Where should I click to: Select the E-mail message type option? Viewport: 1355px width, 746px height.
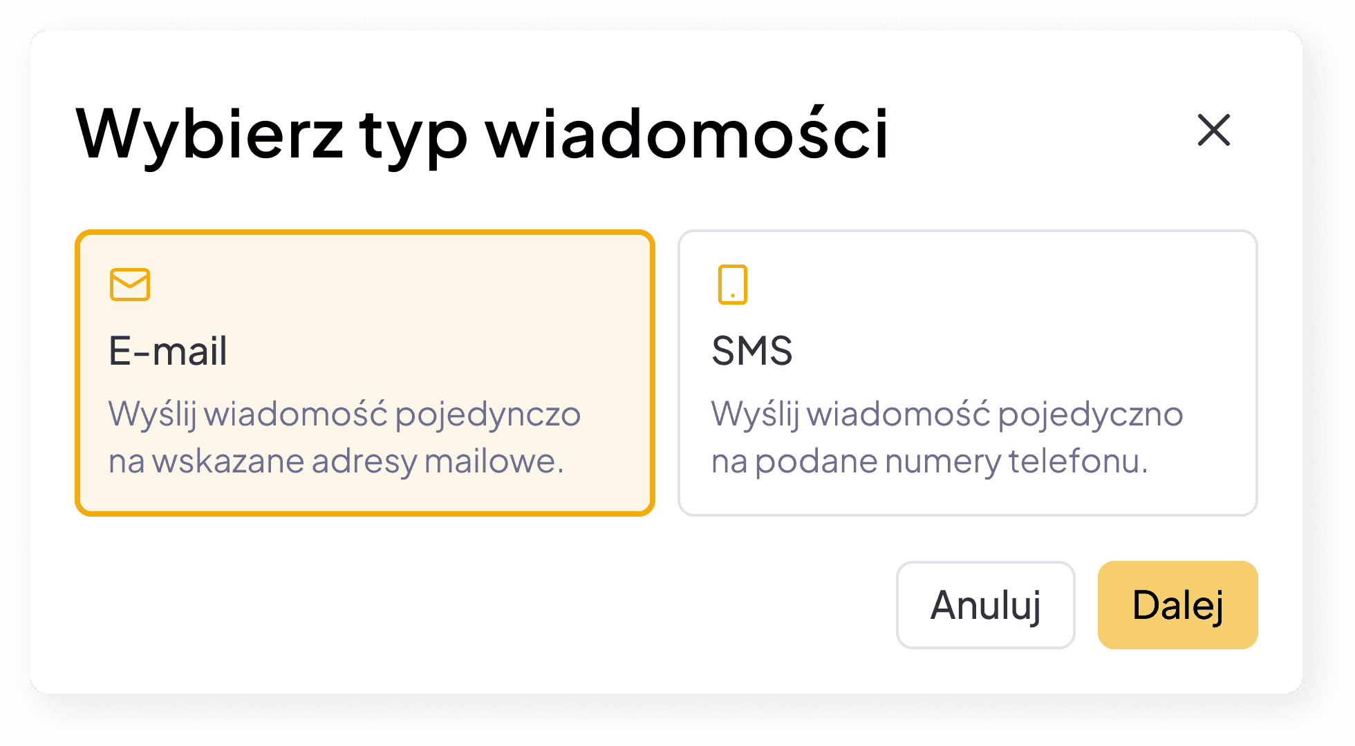(365, 373)
